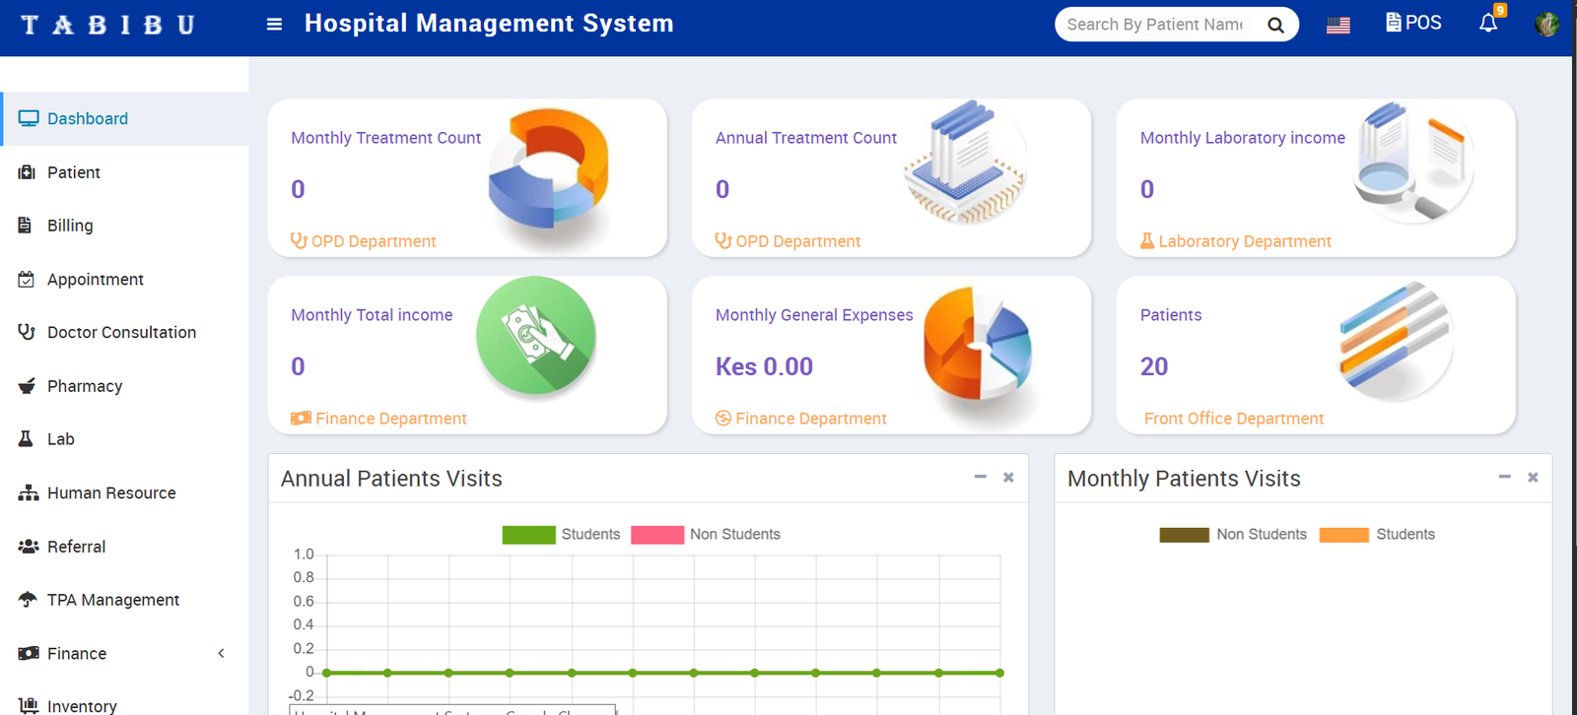Click the hamburger menu toggle icon
Screen dimensions: 1577x715
coord(274,25)
